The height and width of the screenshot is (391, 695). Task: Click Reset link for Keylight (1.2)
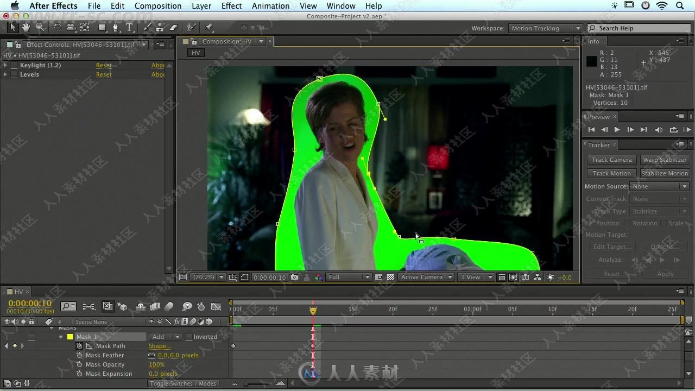coord(104,65)
